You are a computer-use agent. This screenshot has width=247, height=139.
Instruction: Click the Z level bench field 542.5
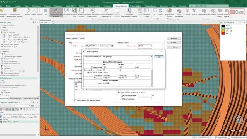point(145,46)
